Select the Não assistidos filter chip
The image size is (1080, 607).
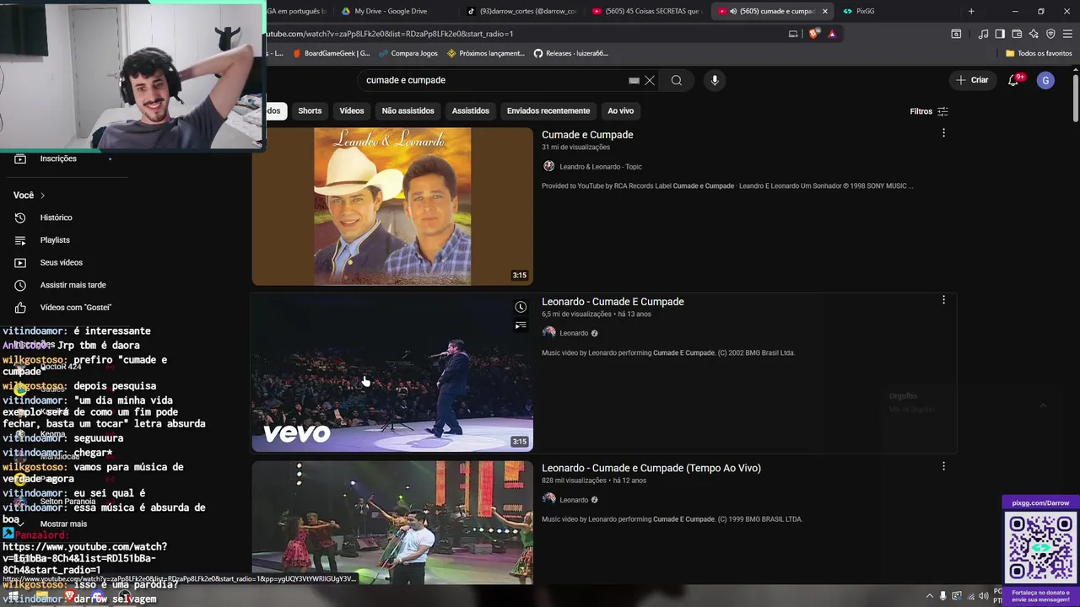408,110
